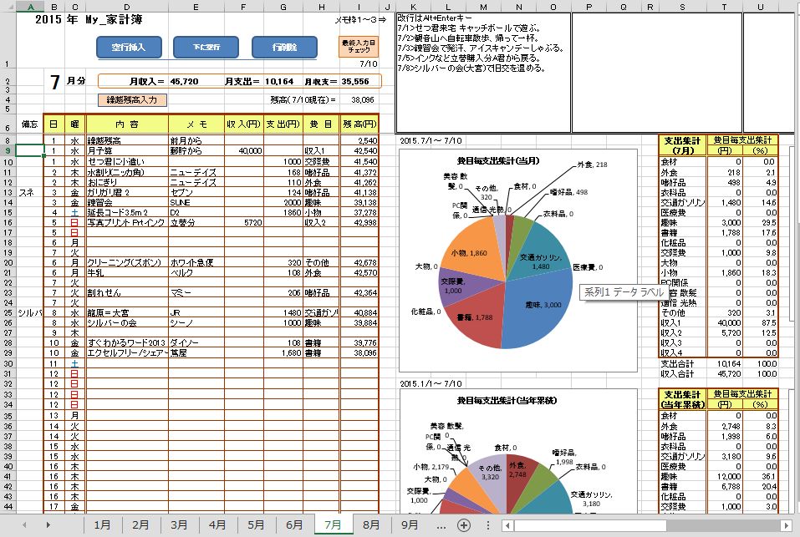
Task: Select column header D
Action: tap(125, 6)
